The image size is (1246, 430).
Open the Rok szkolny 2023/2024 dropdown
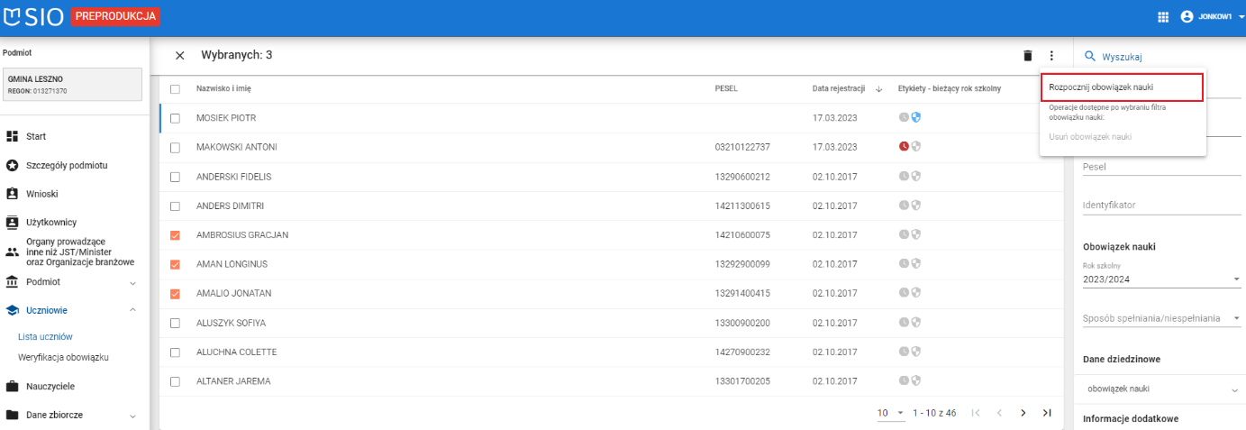[1160, 279]
